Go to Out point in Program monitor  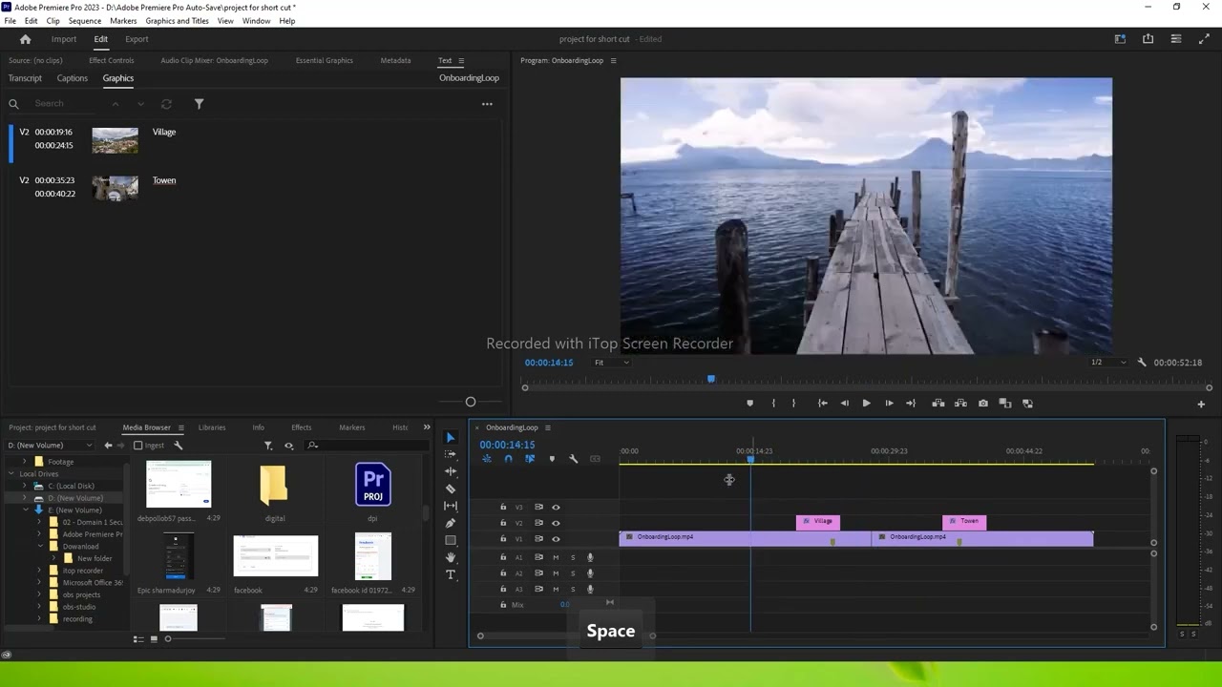point(911,404)
